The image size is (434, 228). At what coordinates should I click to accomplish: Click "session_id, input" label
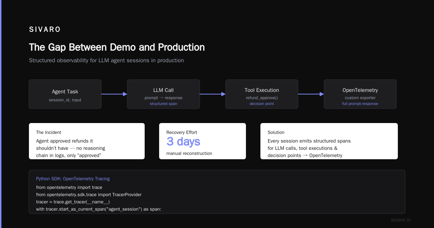click(65, 100)
